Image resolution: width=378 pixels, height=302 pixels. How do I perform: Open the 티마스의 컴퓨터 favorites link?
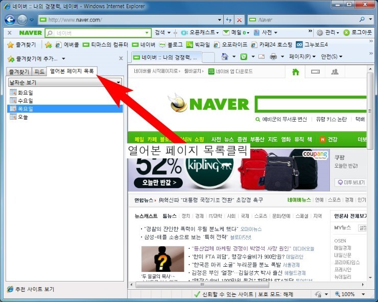click(x=105, y=44)
